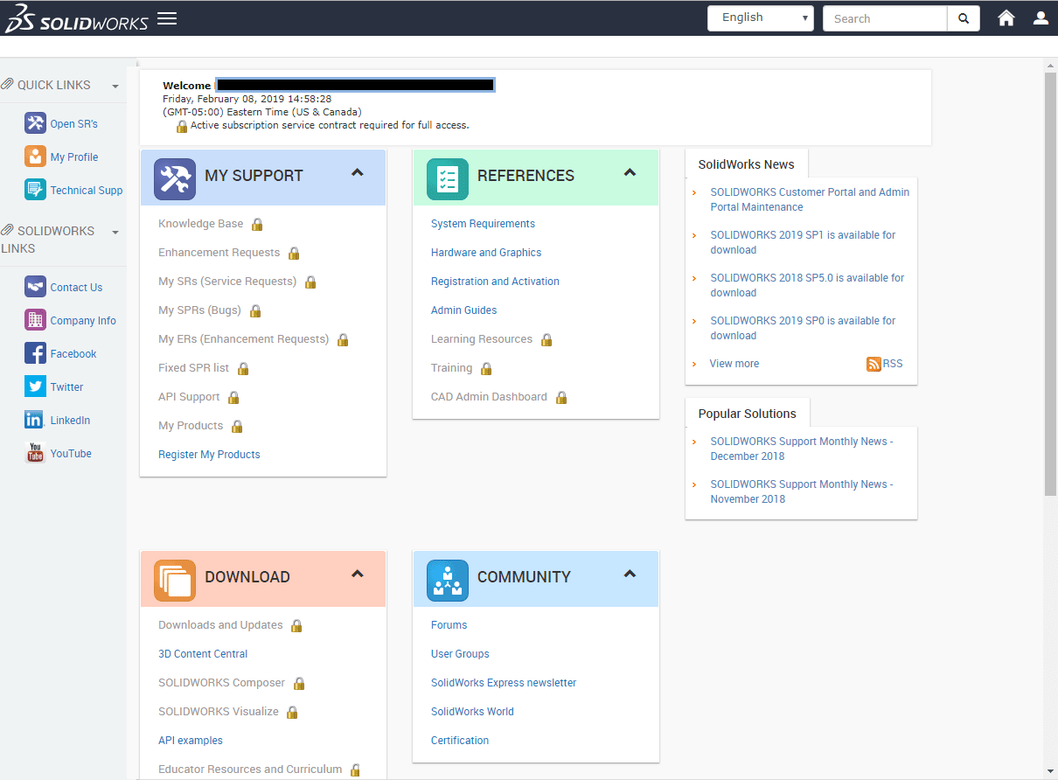Click the References checklist icon

[448, 179]
